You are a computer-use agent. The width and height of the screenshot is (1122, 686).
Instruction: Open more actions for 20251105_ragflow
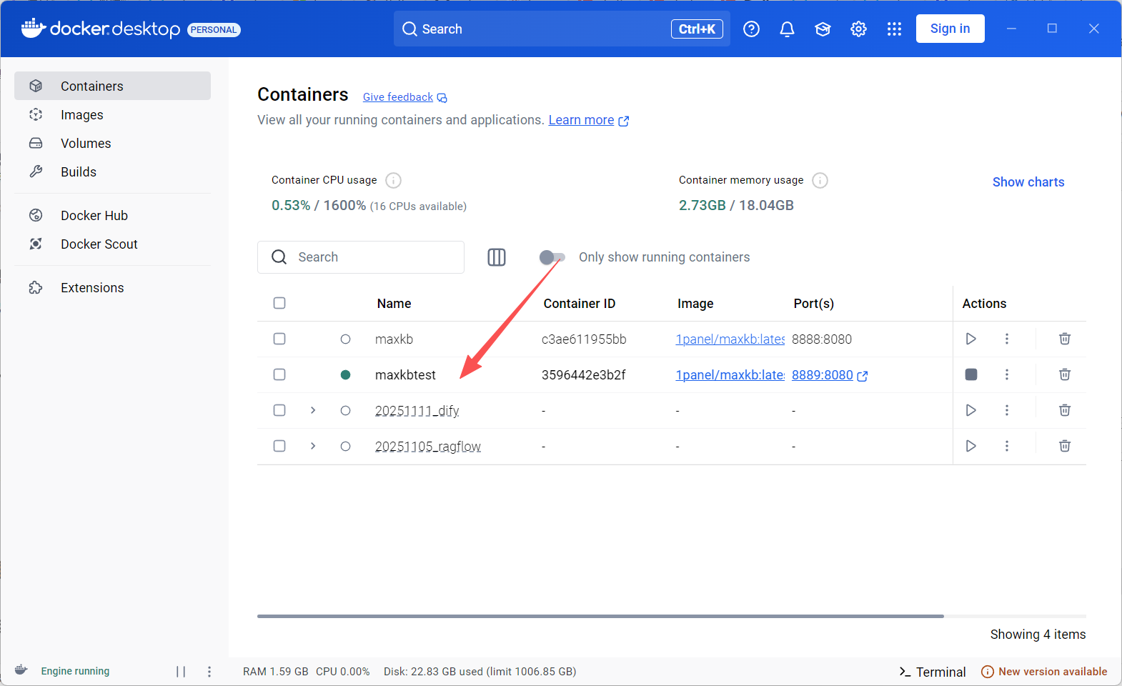pyautogui.click(x=1007, y=446)
